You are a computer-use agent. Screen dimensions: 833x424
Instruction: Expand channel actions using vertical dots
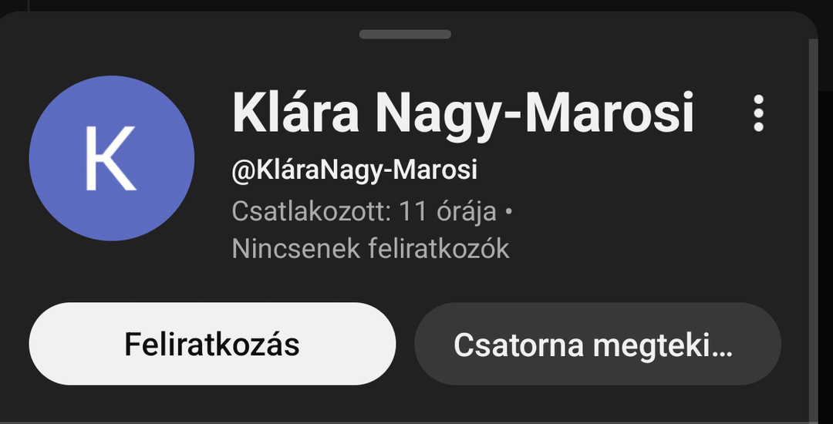coord(759,113)
